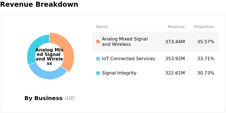The width and height of the screenshot is (226, 113).
Task: Click the Name column header
Action: pyautogui.click(x=102, y=27)
